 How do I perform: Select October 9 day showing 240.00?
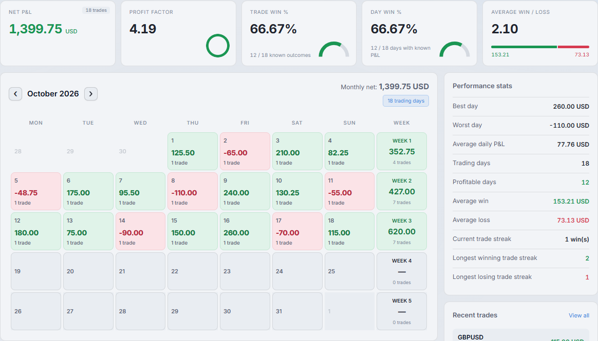(x=245, y=191)
